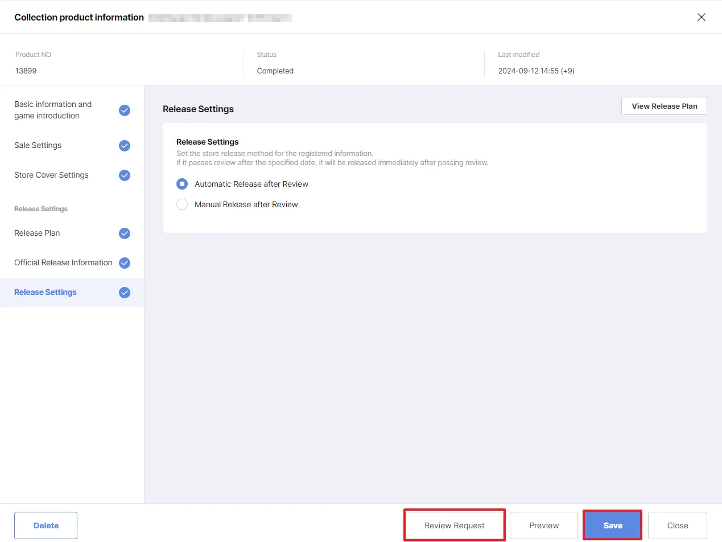722x542 pixels.
Task: Click checkmark icon beside Official Release Information
Action: [x=125, y=263]
